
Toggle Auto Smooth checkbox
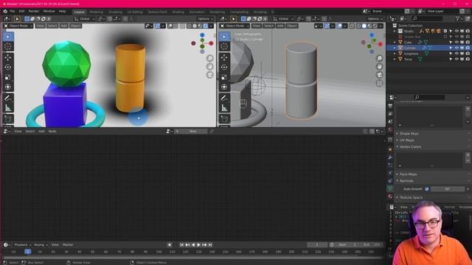427,189
